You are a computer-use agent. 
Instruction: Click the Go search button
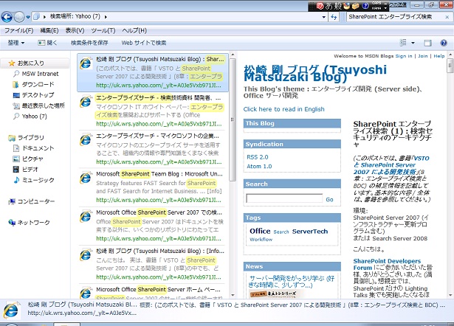tap(329, 200)
